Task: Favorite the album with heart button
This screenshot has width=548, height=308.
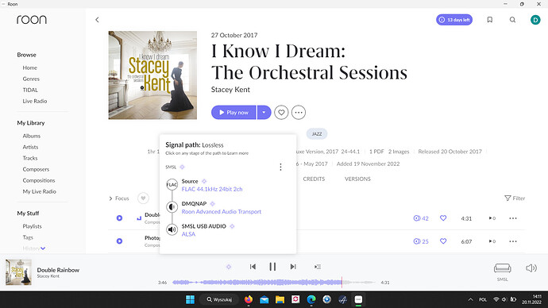Action: click(281, 113)
